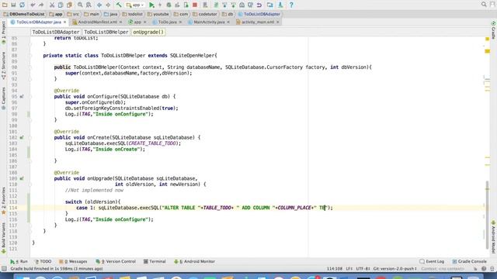Start debugging with the bug icon
Viewport: 497px width, 279px height.
[169, 5]
